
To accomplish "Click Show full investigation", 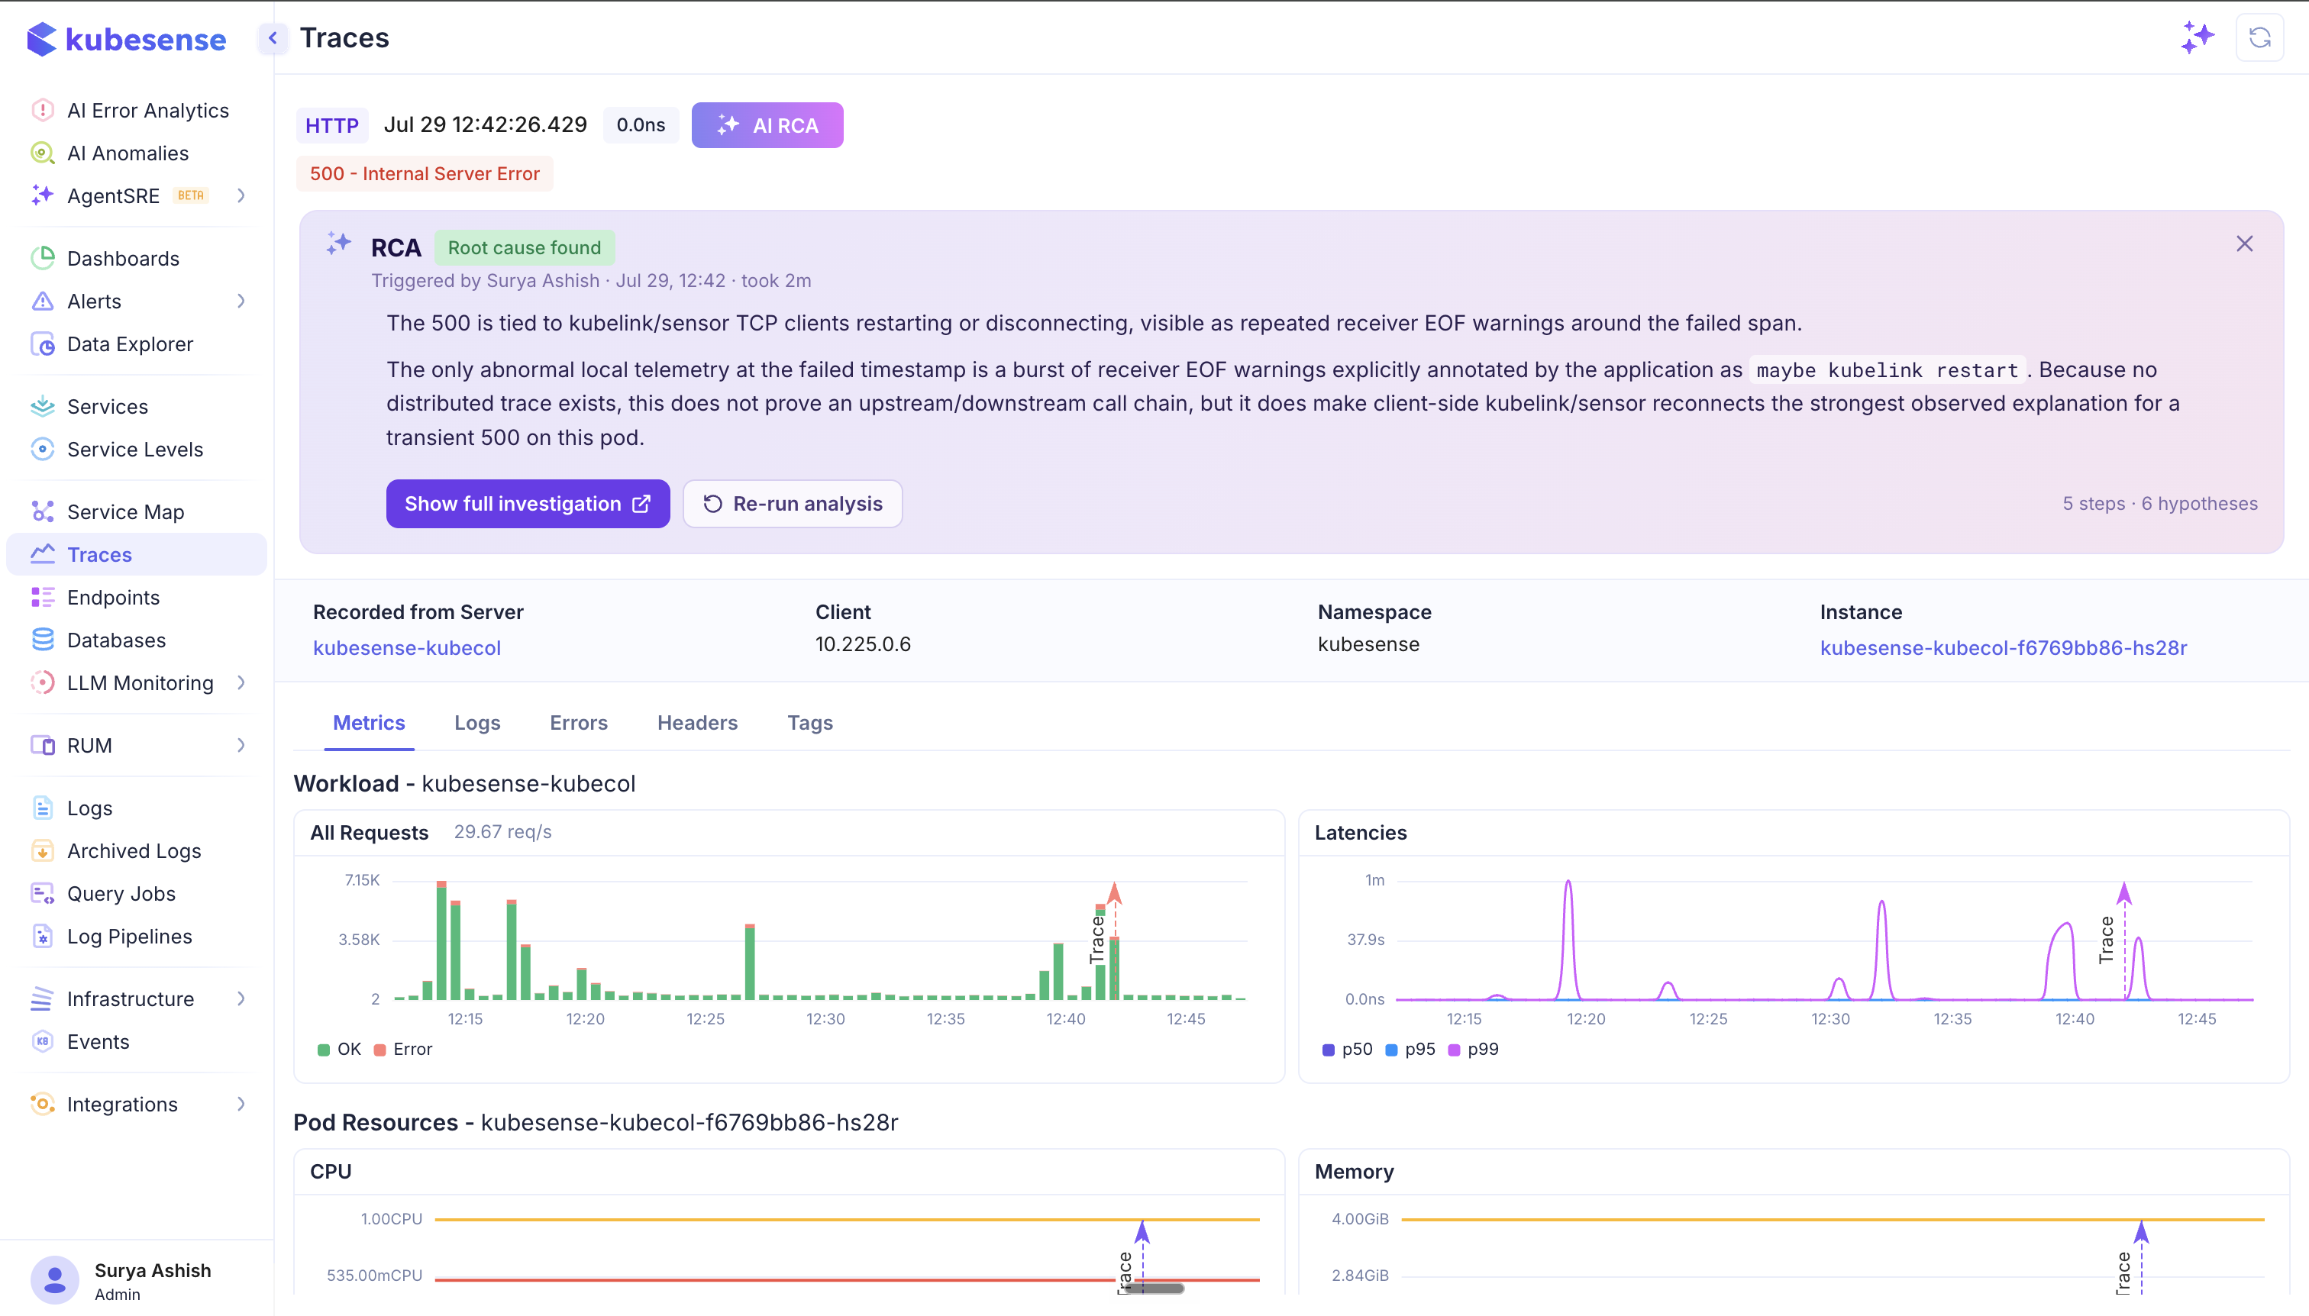I will tap(528, 504).
